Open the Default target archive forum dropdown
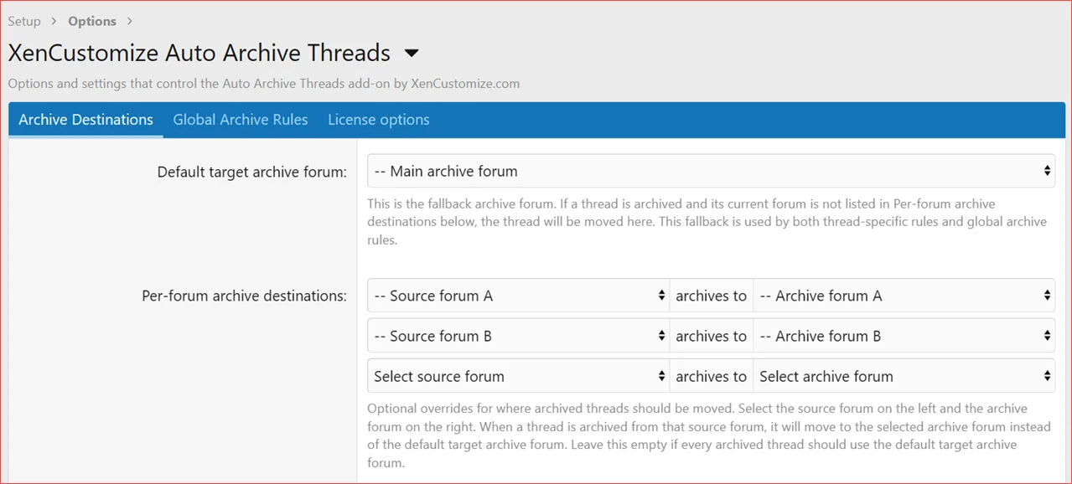This screenshot has height=484, width=1072. point(711,171)
